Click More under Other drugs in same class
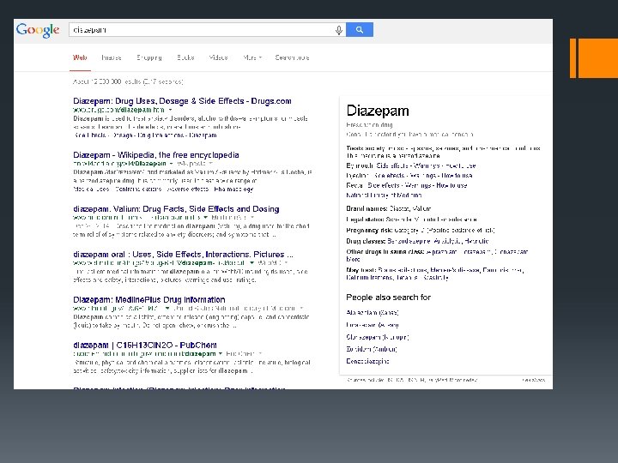 (353, 259)
